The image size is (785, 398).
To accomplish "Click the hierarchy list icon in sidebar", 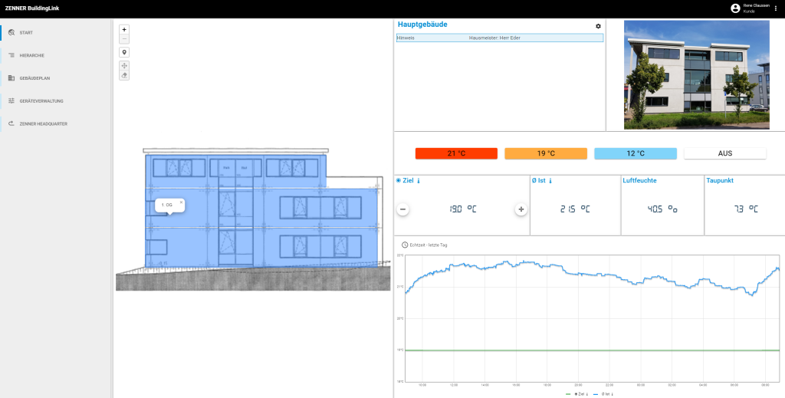I will tap(11, 55).
